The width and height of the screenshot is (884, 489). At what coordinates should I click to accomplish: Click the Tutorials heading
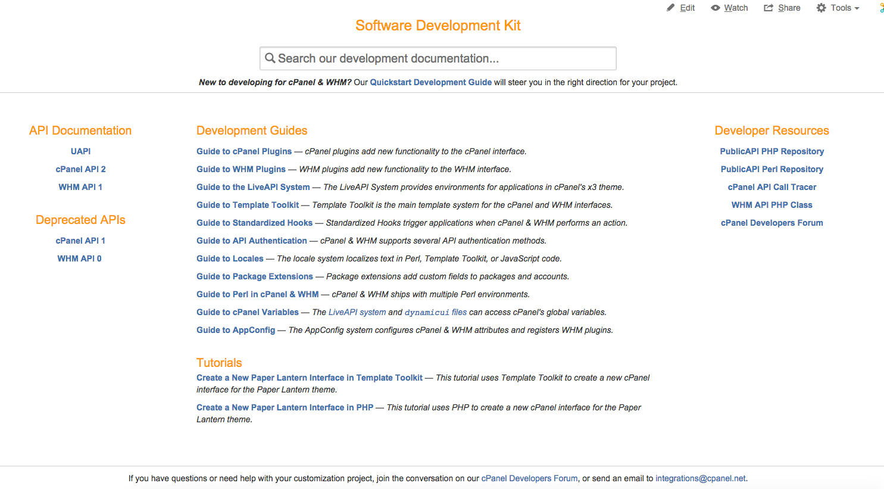tap(219, 363)
